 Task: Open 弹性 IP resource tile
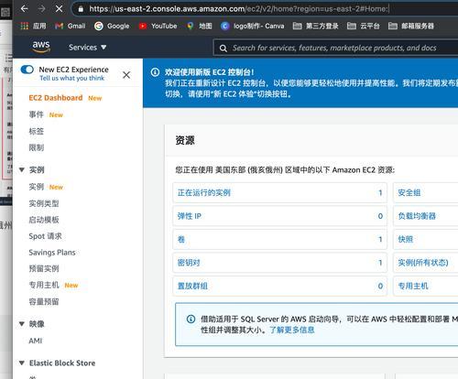coord(279,216)
